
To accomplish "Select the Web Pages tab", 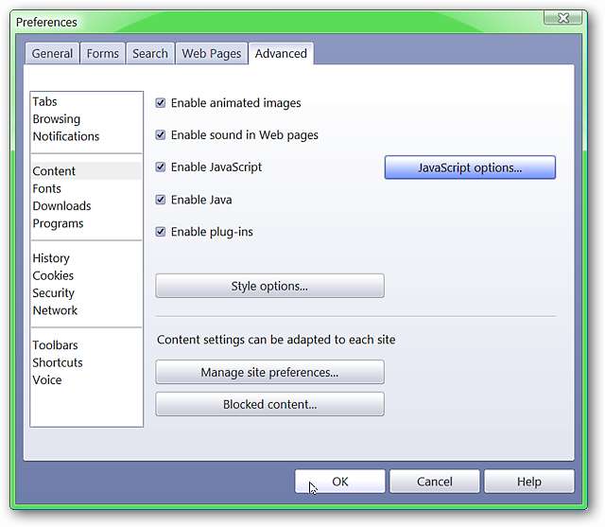I will [x=212, y=54].
